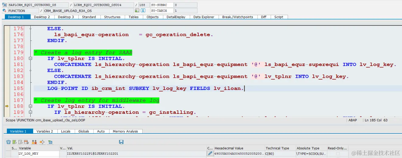The image size is (402, 158).
Task: Click the Technical Type column header
Action: pyautogui.click(x=280, y=148)
